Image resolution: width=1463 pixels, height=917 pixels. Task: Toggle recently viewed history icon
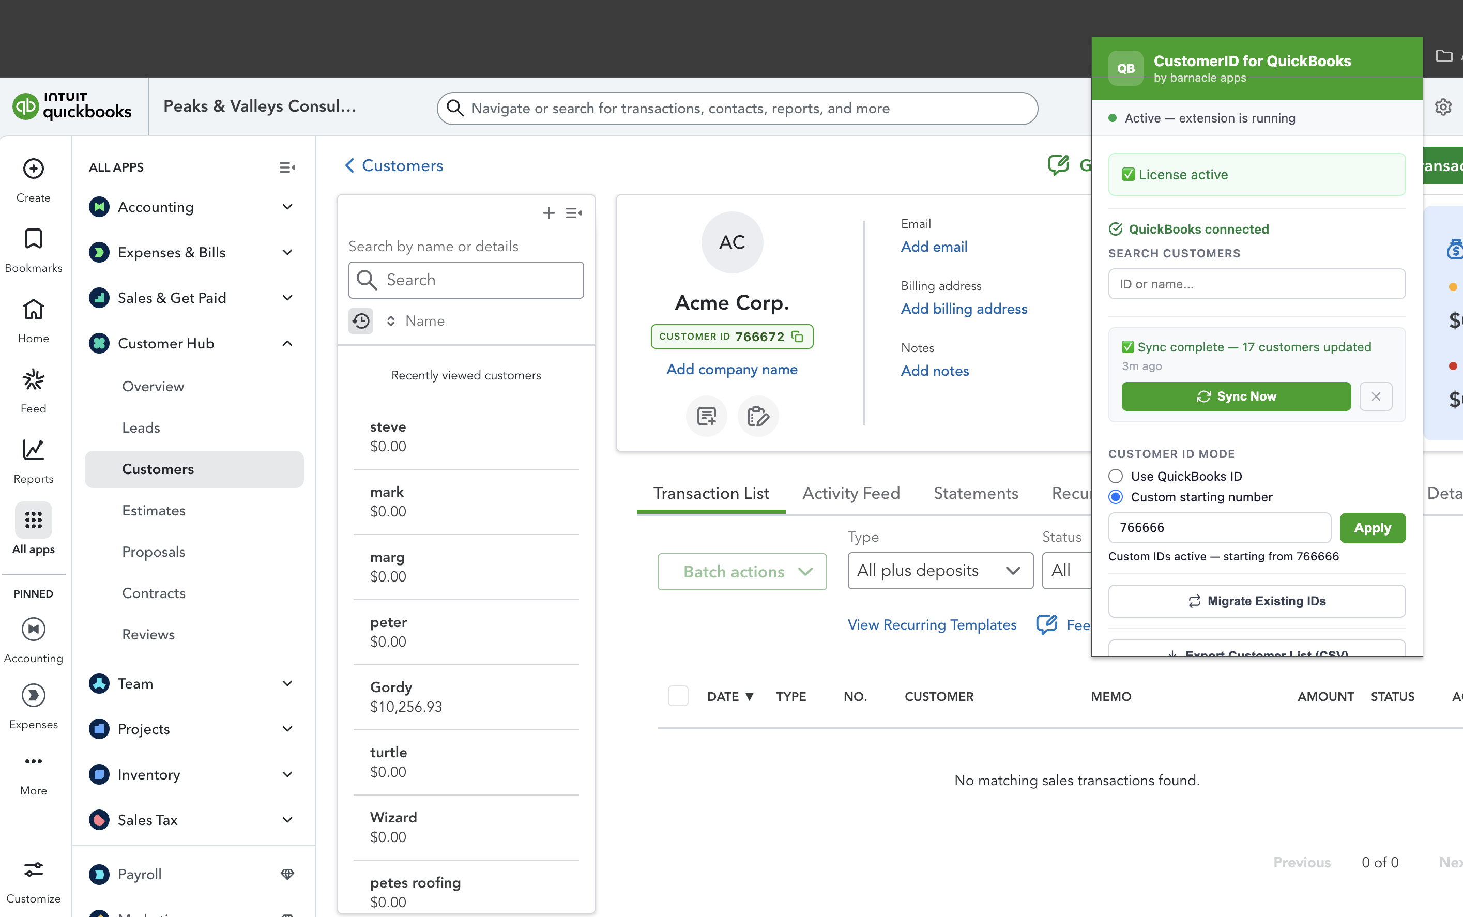pyautogui.click(x=361, y=321)
